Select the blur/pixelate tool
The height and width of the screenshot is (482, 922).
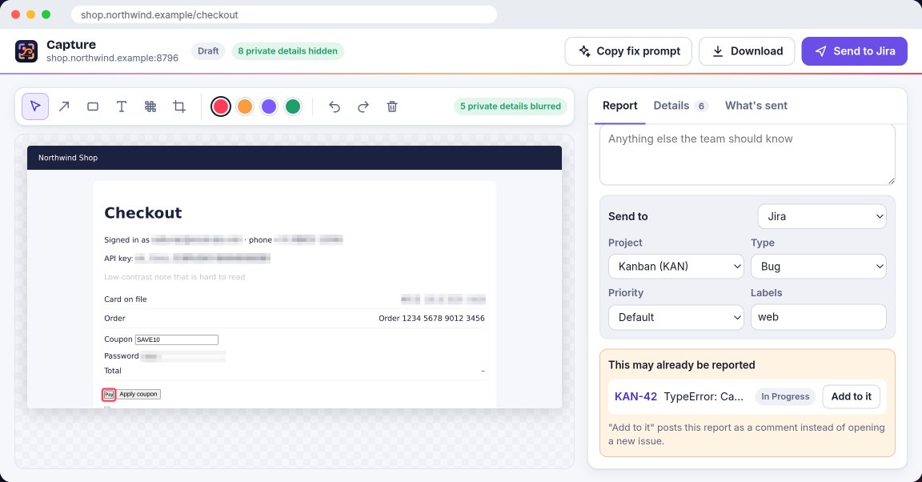[150, 106]
